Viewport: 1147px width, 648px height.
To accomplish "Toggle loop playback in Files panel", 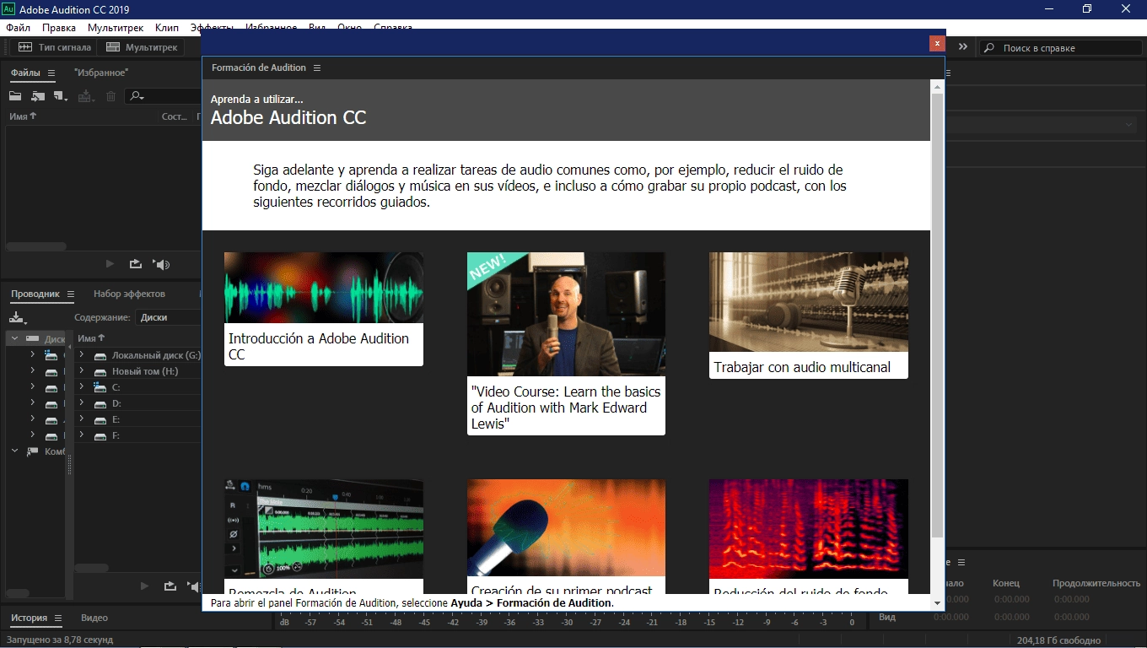I will click(x=135, y=264).
